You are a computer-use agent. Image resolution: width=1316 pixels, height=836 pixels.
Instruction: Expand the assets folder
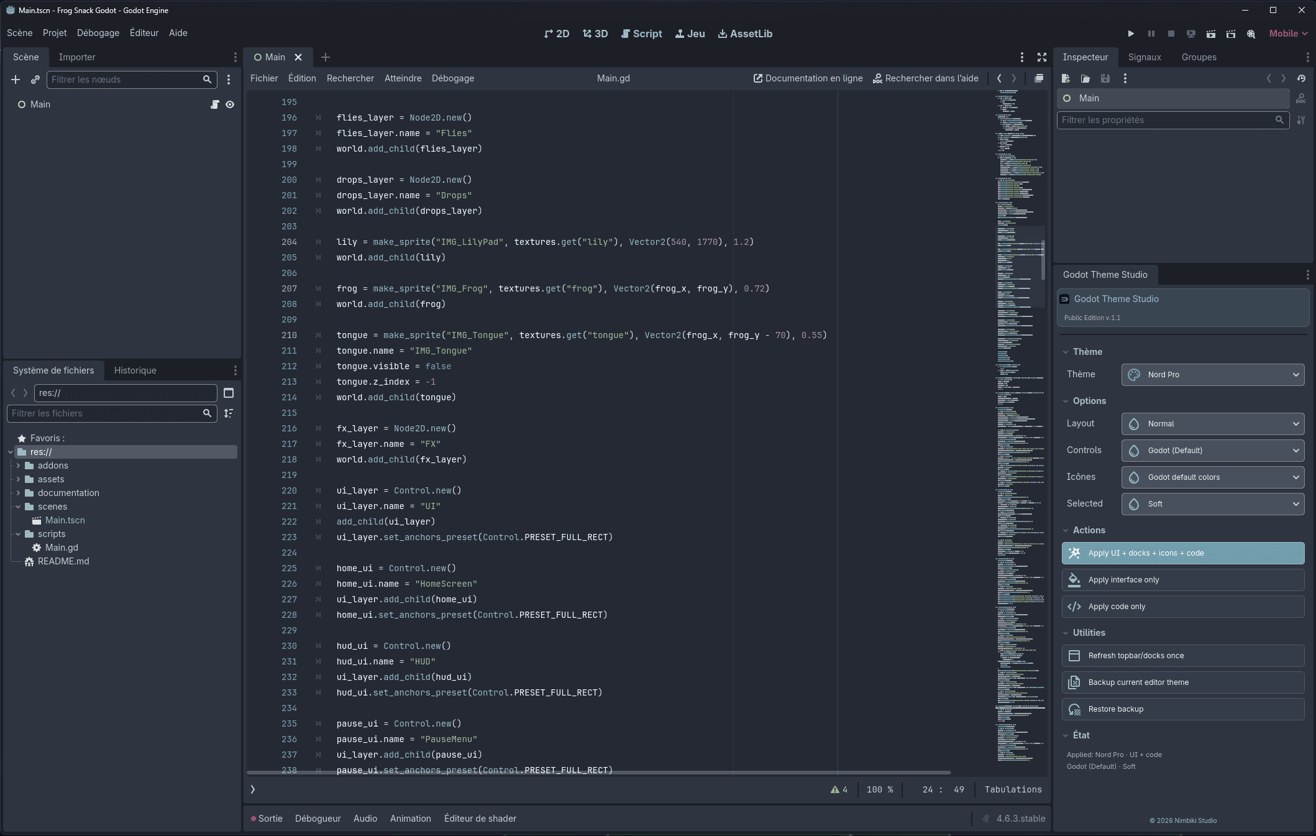click(x=19, y=479)
